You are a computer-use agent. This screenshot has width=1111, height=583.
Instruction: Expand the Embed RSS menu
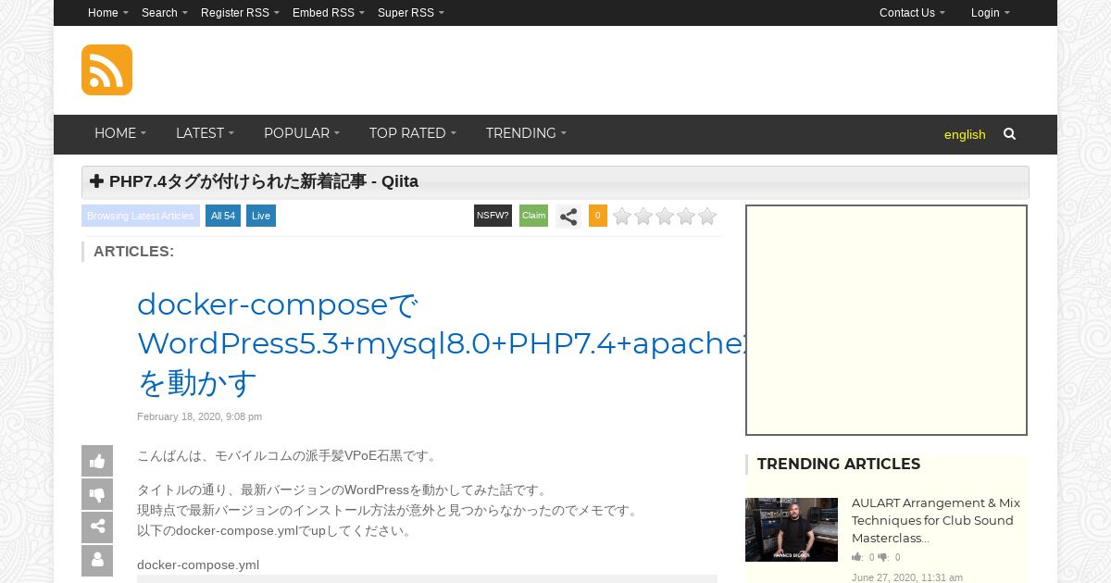coord(329,13)
